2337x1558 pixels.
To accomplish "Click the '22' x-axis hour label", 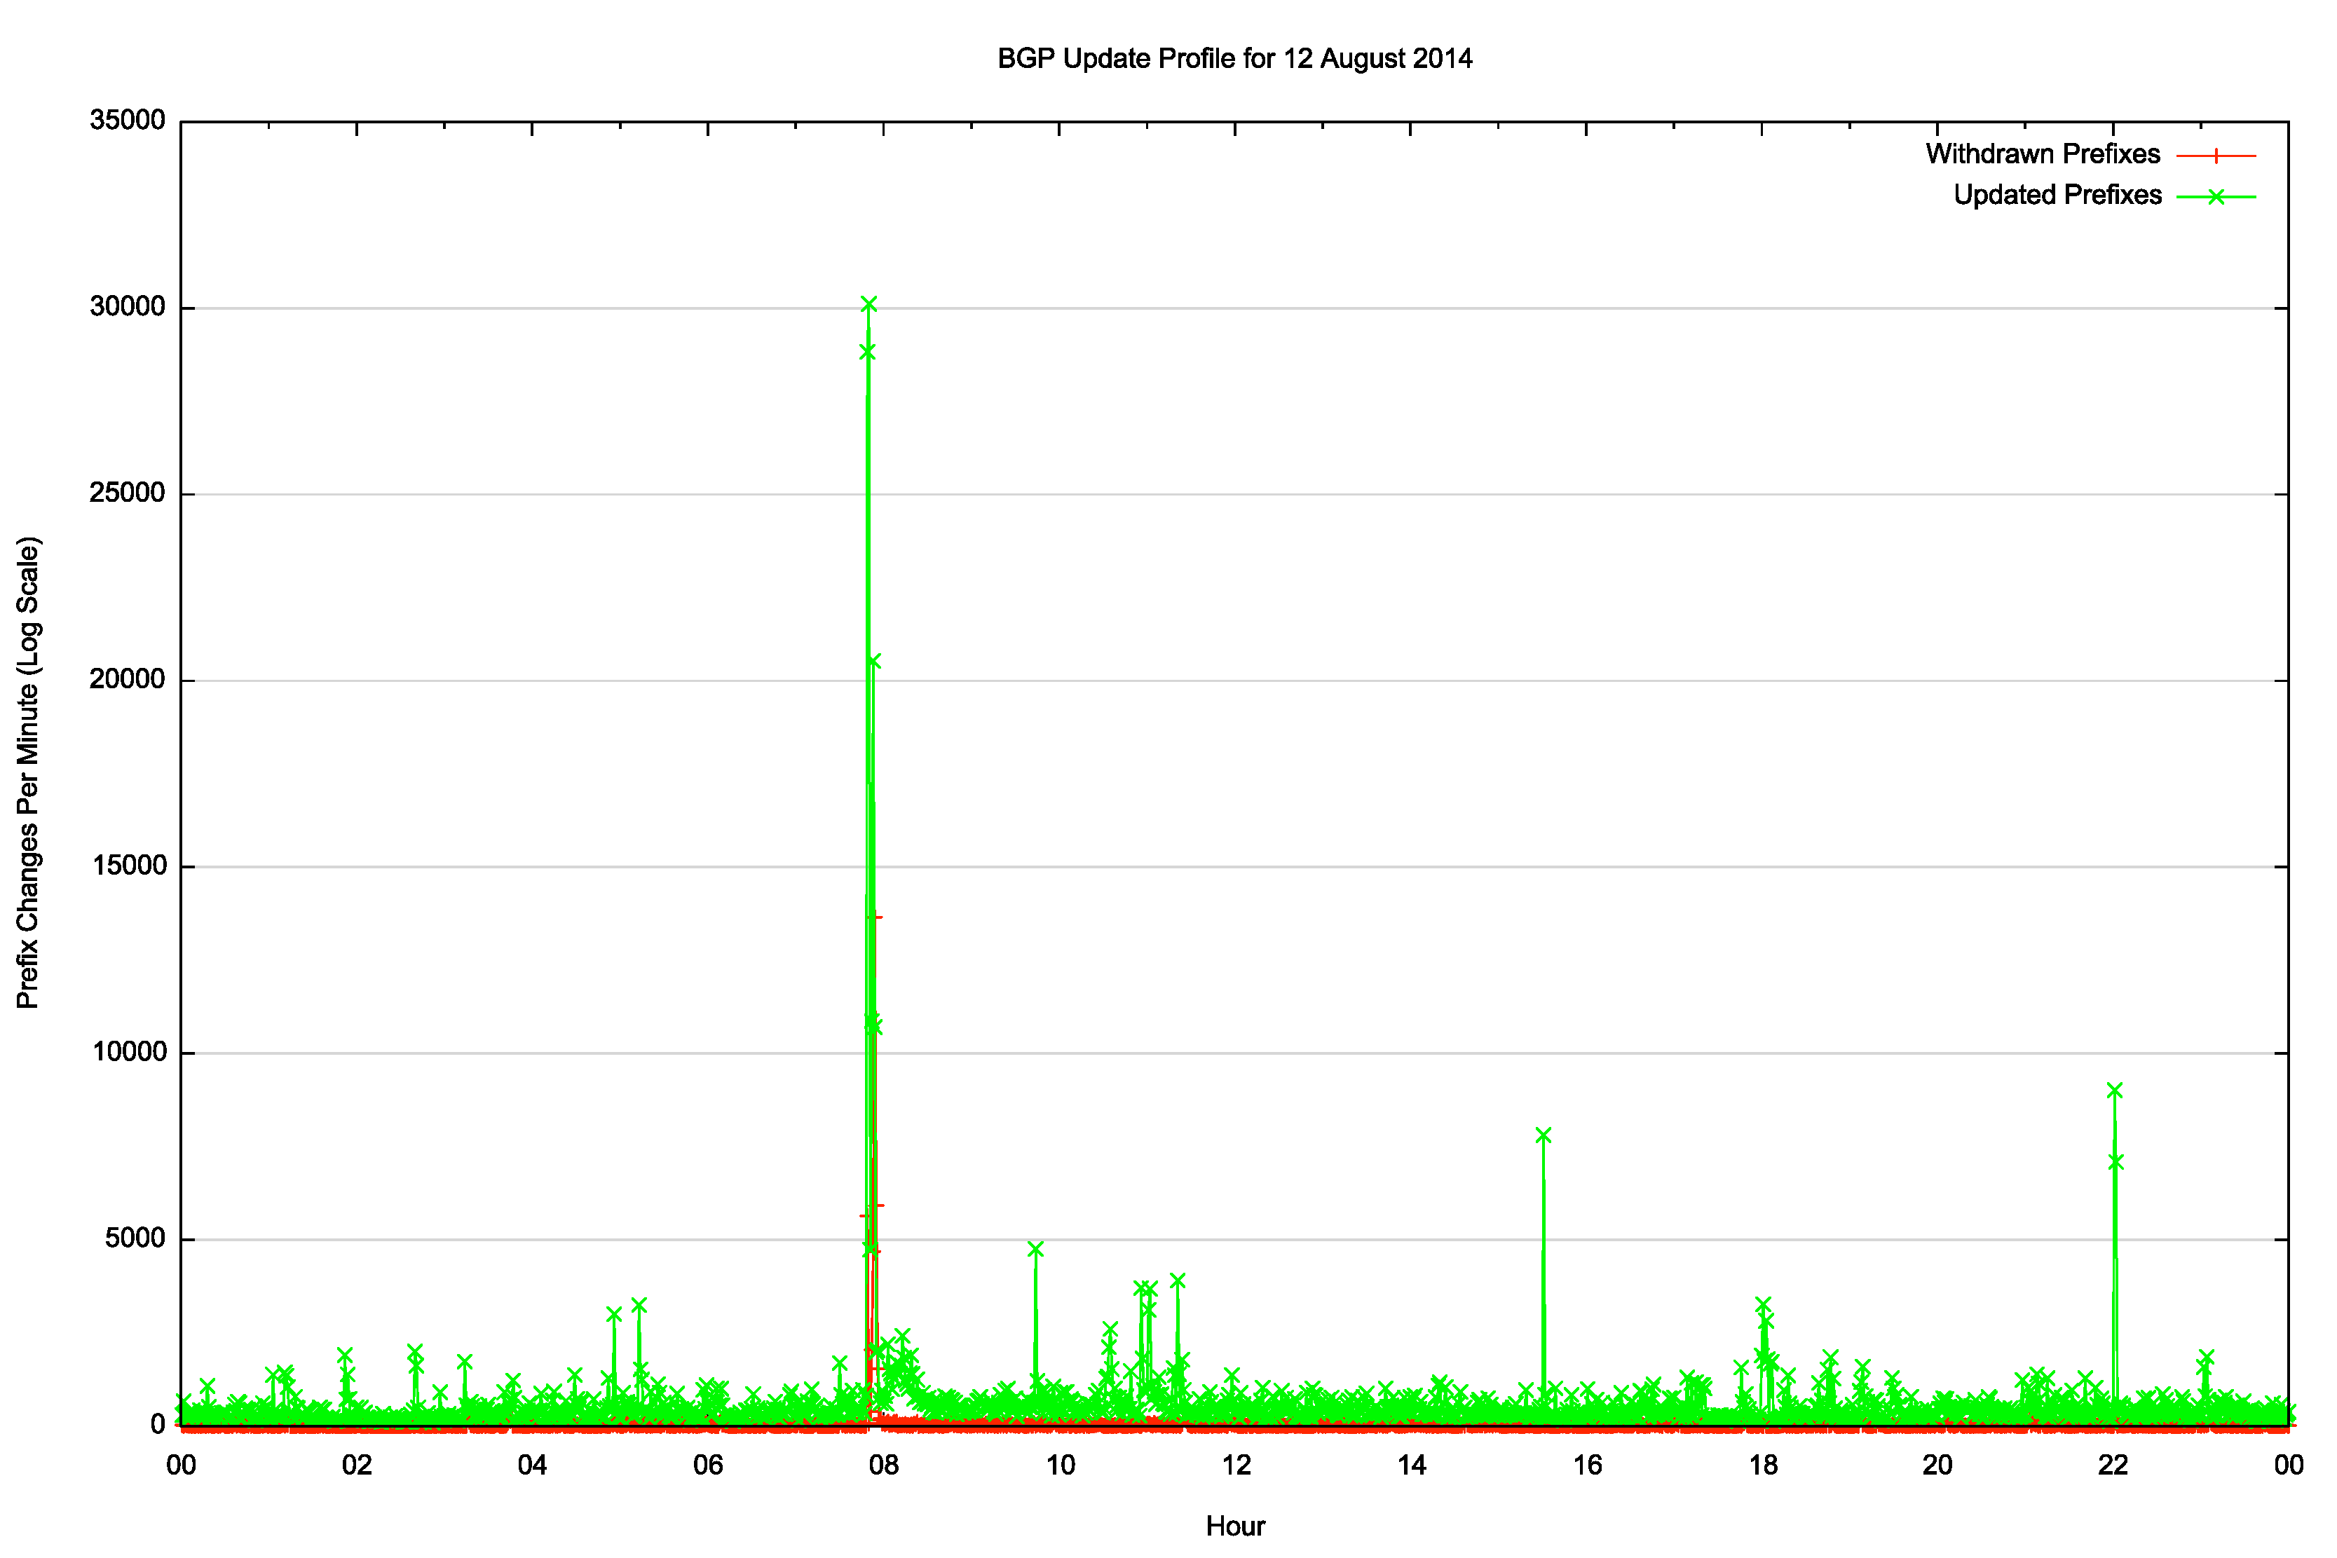I will pos(2113,1465).
